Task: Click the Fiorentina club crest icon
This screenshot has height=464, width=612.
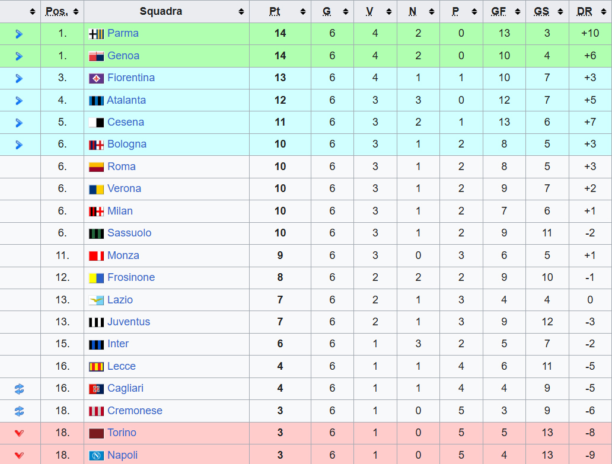Action: click(97, 78)
